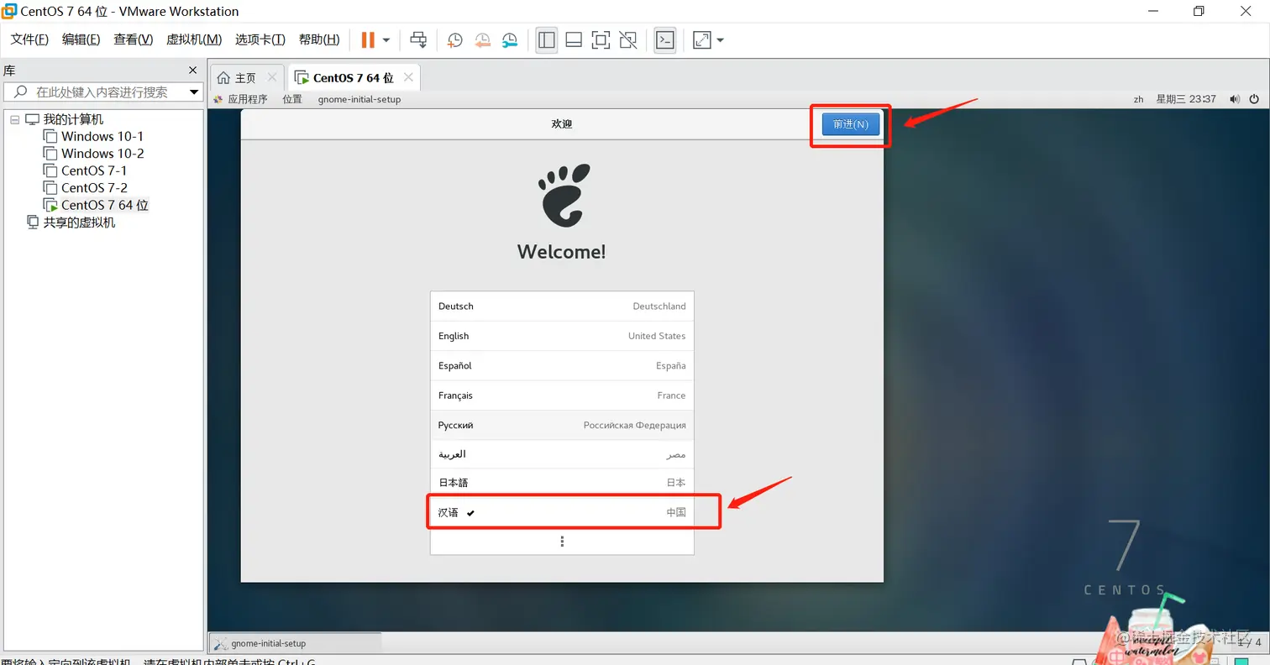This screenshot has height=665, width=1270.
Task: Click the 前进(N) button
Action: tap(851, 124)
